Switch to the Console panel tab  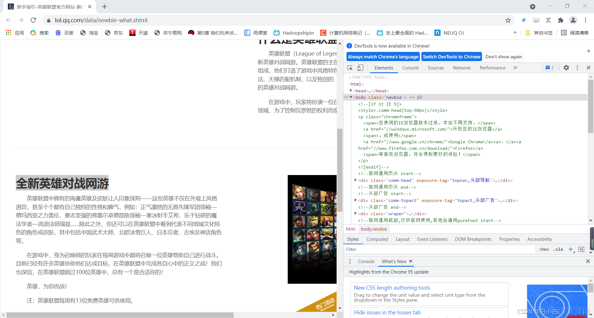(410, 68)
